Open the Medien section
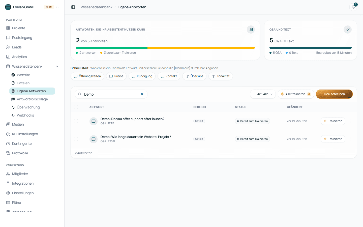The width and height of the screenshot is (363, 227). [32, 124]
